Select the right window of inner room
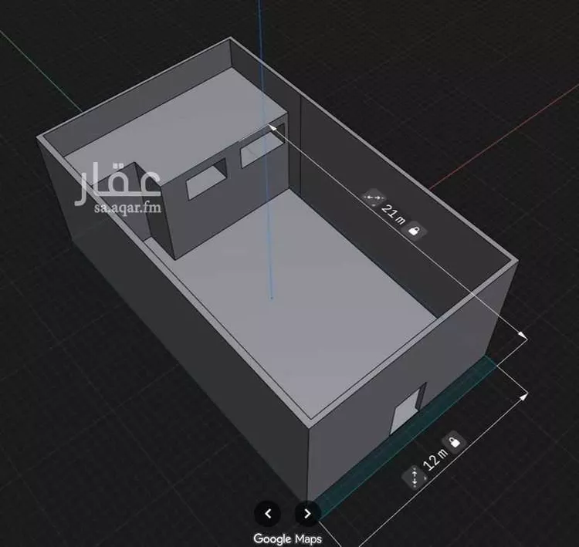The width and height of the screenshot is (579, 547). pyautogui.click(x=258, y=149)
